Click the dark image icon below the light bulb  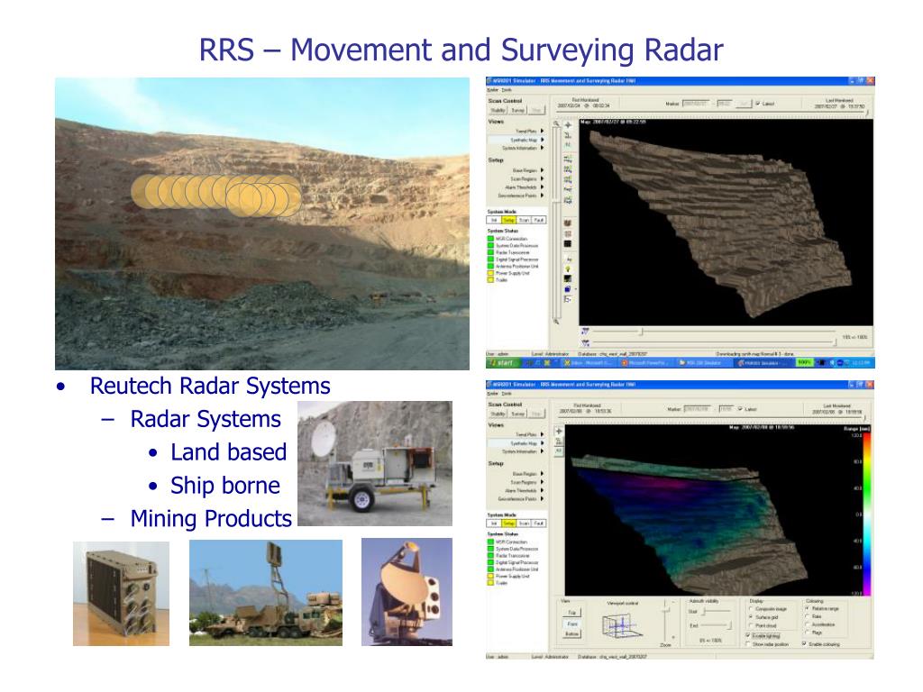pyautogui.click(x=568, y=278)
